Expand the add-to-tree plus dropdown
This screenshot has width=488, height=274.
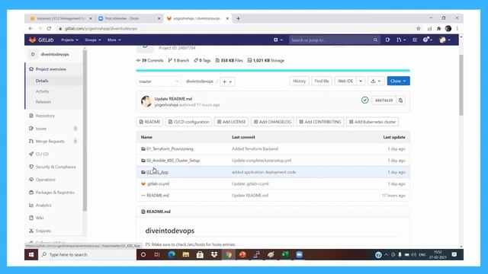[x=227, y=81]
